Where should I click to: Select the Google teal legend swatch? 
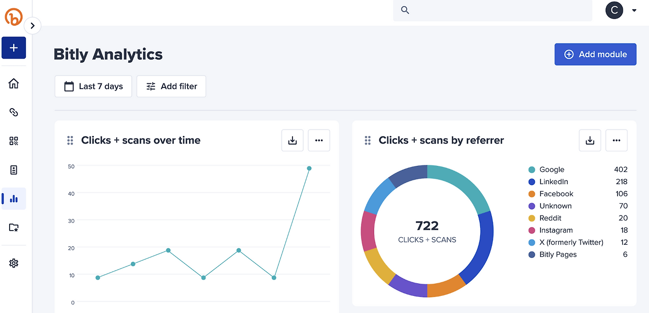coord(532,170)
